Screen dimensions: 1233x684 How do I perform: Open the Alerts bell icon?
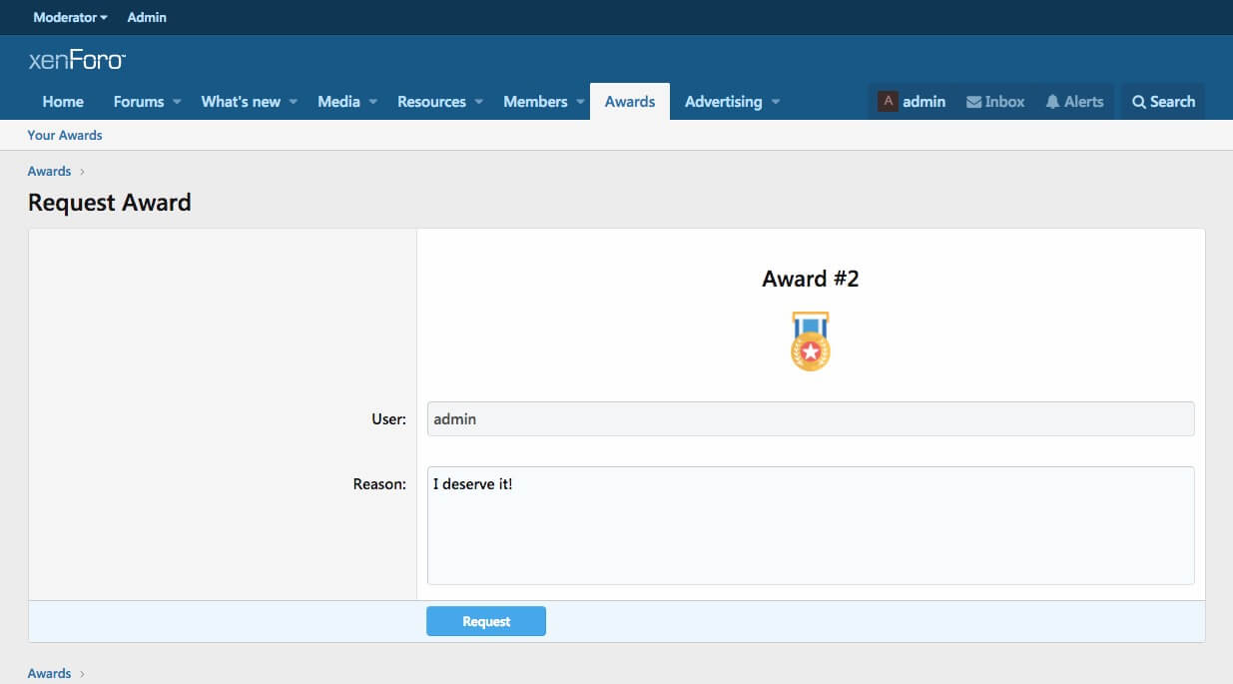[x=1052, y=102]
